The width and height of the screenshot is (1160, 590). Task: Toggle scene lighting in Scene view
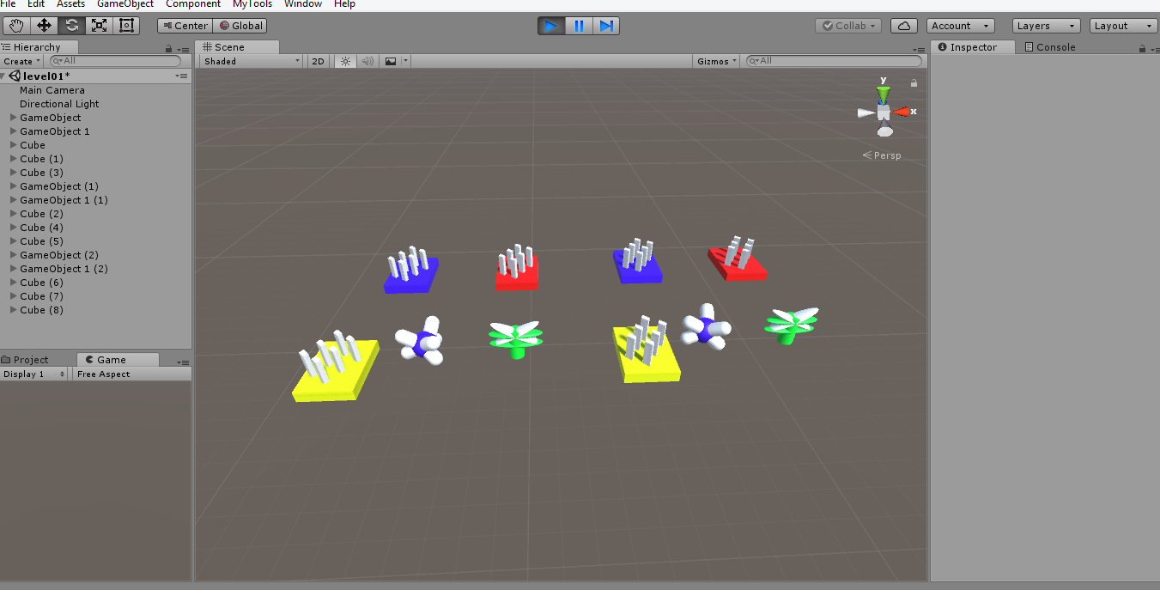344,61
